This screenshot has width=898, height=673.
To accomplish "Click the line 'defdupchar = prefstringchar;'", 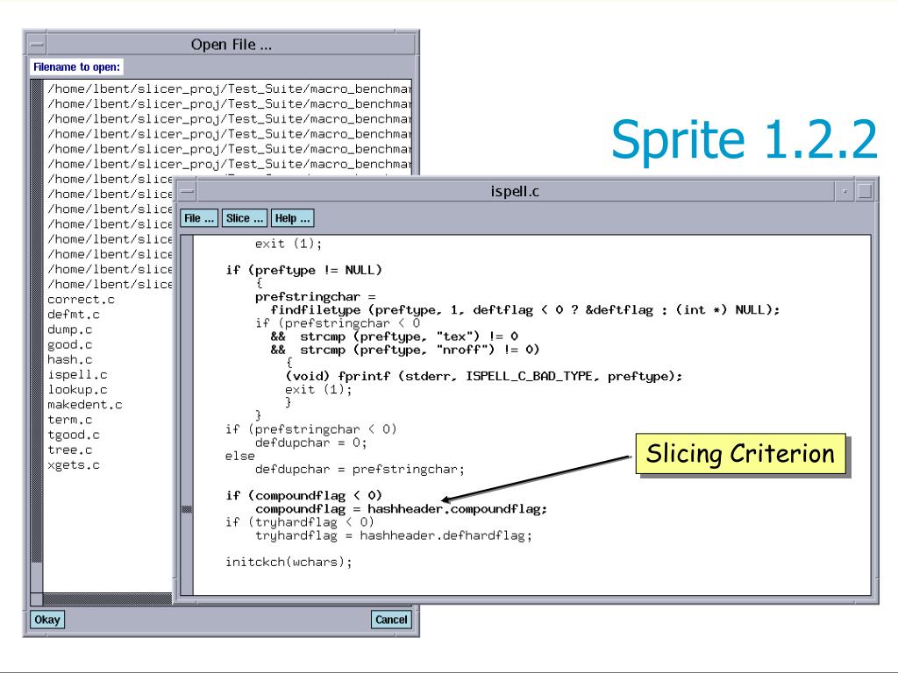I will pyautogui.click(x=360, y=470).
